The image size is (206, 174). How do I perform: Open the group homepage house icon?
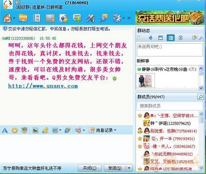(7, 18)
